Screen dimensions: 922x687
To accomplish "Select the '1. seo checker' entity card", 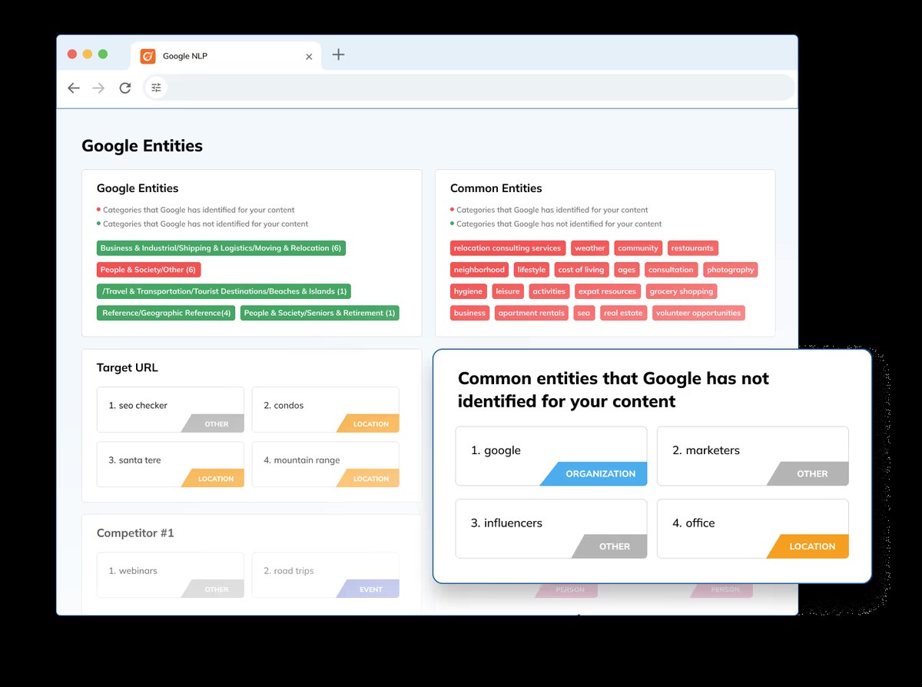I will click(171, 410).
